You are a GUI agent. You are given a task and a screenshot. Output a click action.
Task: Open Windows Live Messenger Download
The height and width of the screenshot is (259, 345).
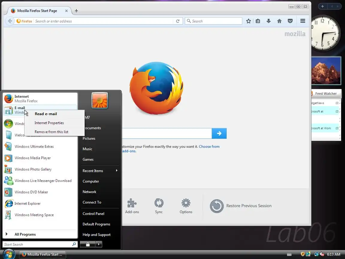40,181
